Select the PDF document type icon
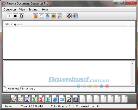 tap(13, 99)
